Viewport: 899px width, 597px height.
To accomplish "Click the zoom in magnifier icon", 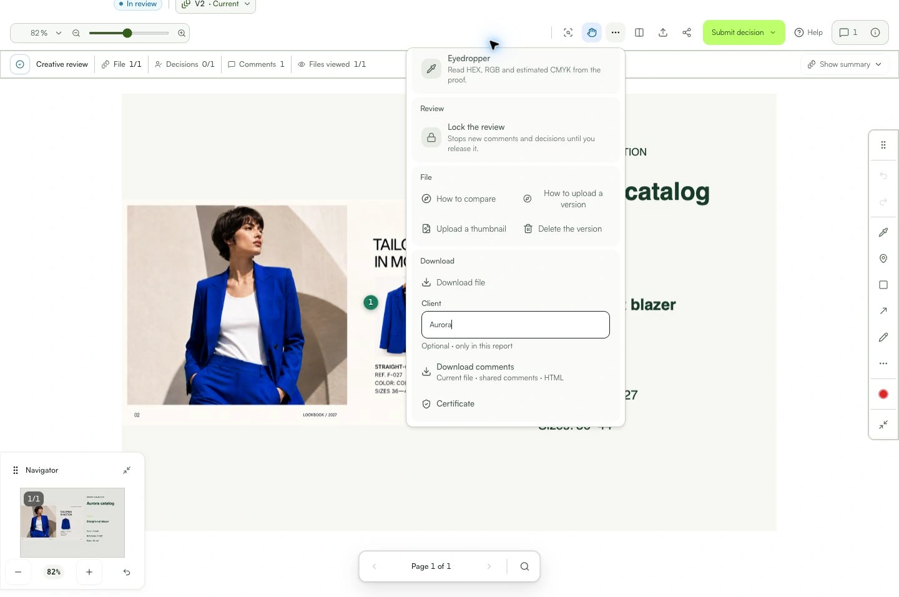I will point(182,33).
